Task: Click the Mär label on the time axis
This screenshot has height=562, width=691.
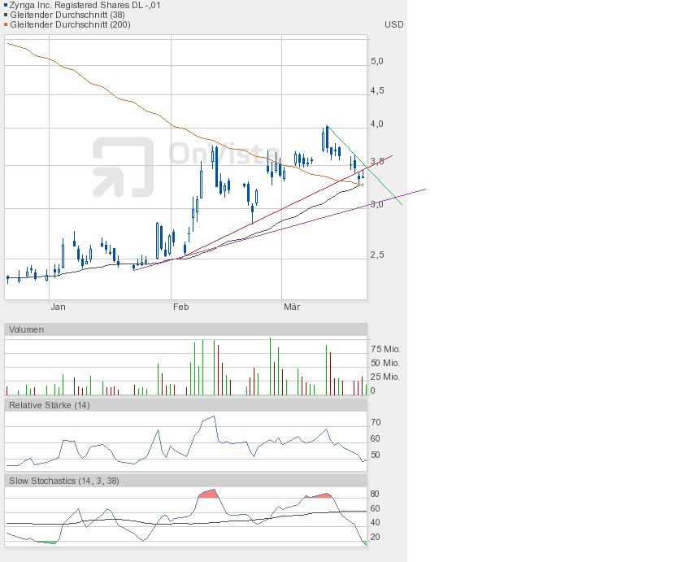Action: (x=292, y=307)
